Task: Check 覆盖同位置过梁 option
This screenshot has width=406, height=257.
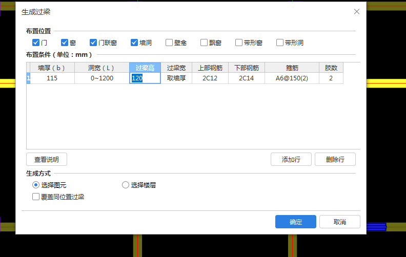Action: pyautogui.click(x=36, y=197)
